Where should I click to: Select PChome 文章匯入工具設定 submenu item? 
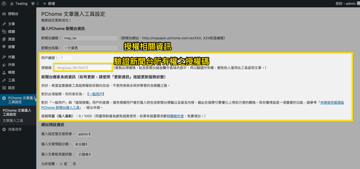pos(18,112)
